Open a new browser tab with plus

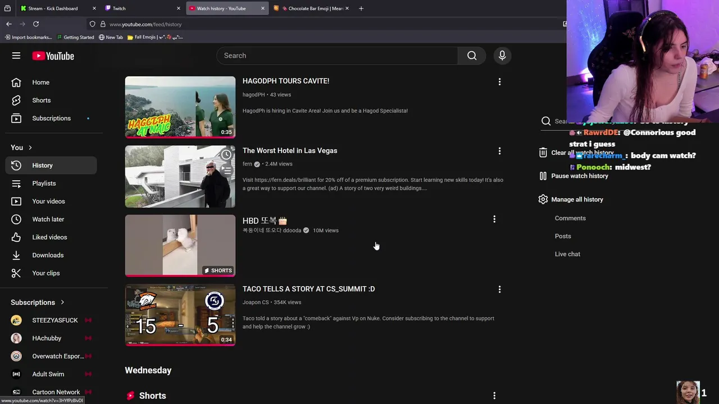coord(361,8)
